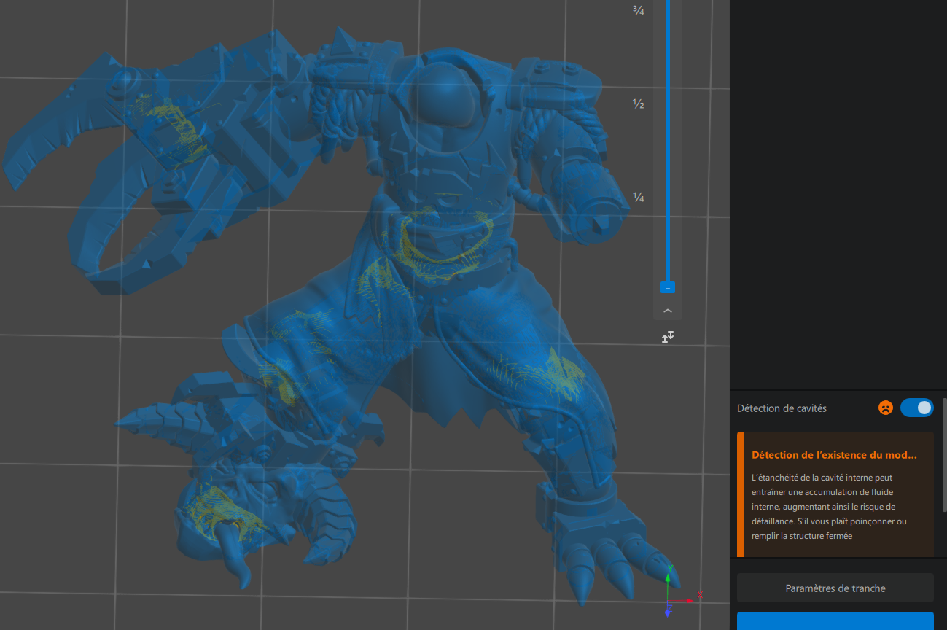Jump to the ¼ mark on the layer slider
This screenshot has height=630, width=947.
click(639, 198)
